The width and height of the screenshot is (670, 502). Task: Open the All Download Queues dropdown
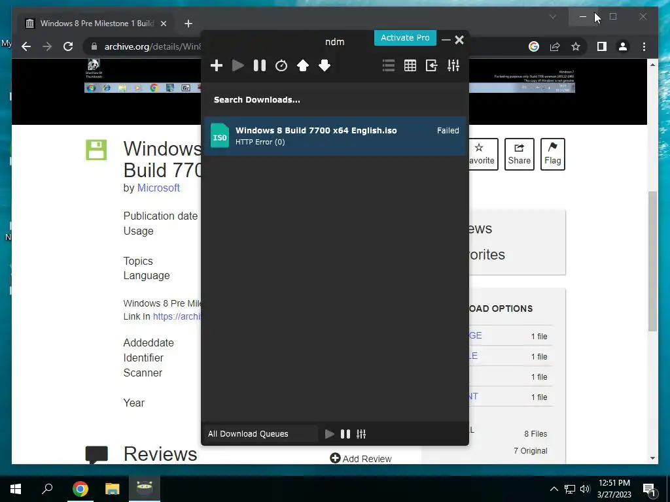pos(260,434)
